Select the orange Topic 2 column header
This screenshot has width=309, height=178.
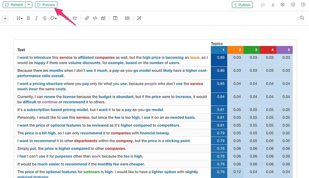click(x=236, y=50)
